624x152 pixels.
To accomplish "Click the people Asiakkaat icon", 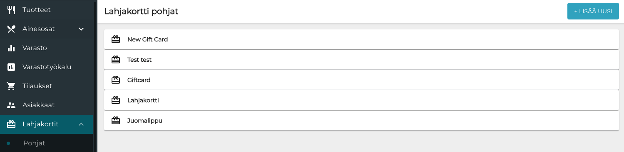I will [x=11, y=105].
